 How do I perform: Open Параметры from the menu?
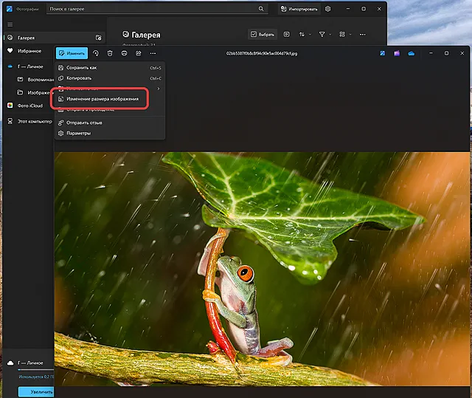pyautogui.click(x=110, y=133)
